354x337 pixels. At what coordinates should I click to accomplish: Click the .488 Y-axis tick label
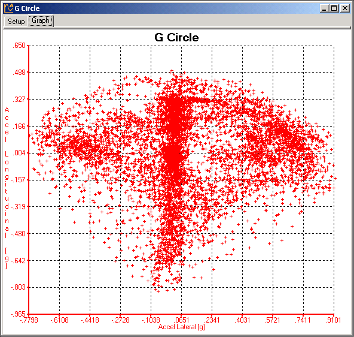point(19,73)
